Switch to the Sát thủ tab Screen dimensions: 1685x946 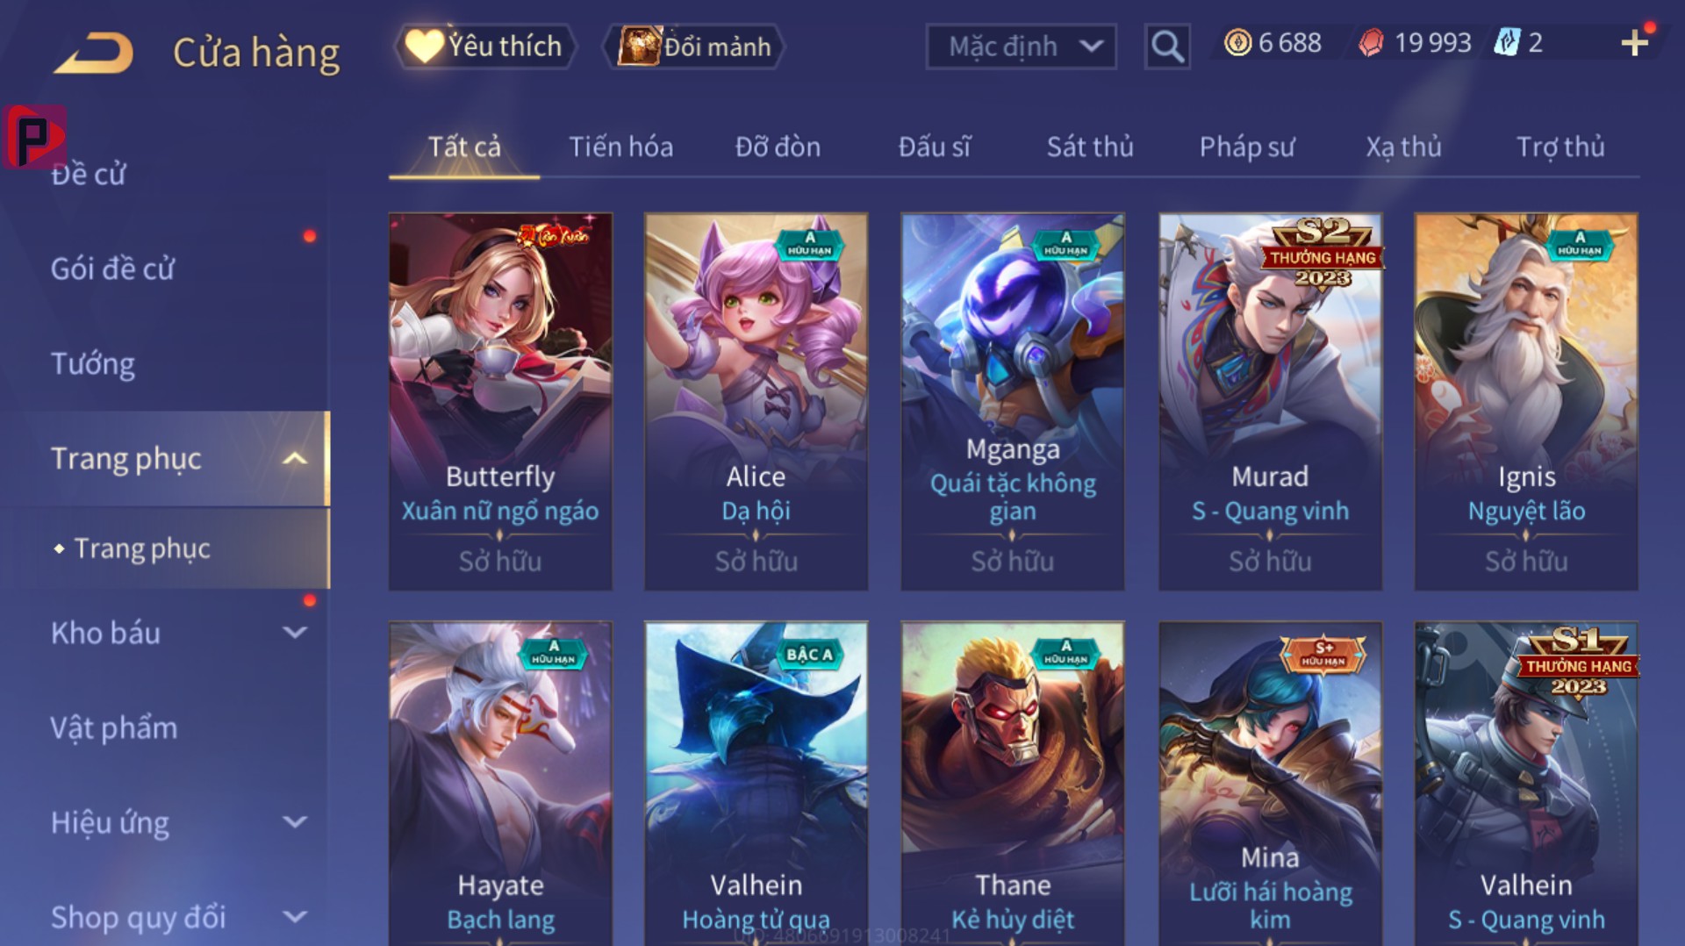[1090, 147]
